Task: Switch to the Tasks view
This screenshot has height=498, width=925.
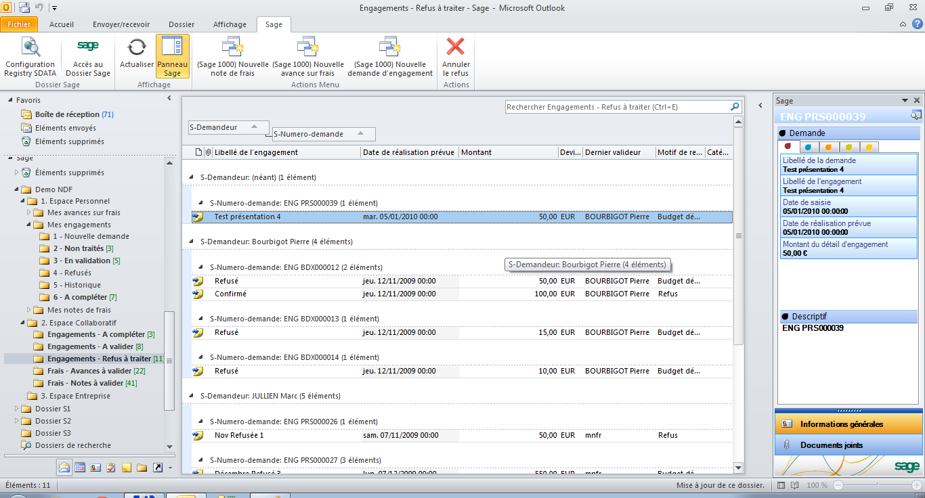Action: (x=111, y=467)
